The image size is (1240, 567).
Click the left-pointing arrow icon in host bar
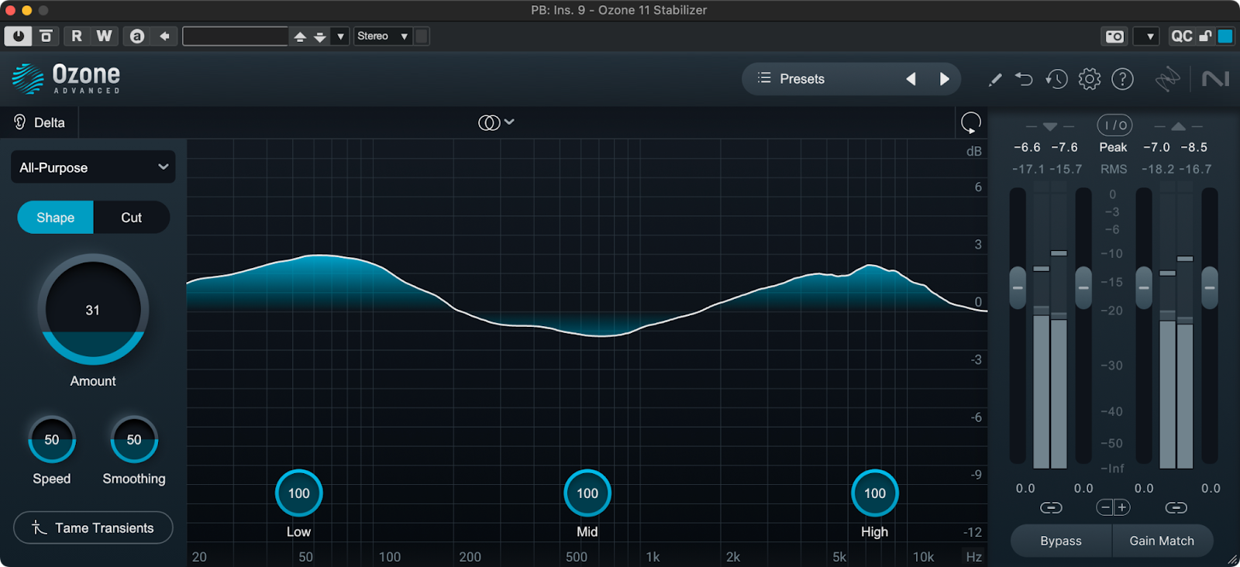click(164, 36)
